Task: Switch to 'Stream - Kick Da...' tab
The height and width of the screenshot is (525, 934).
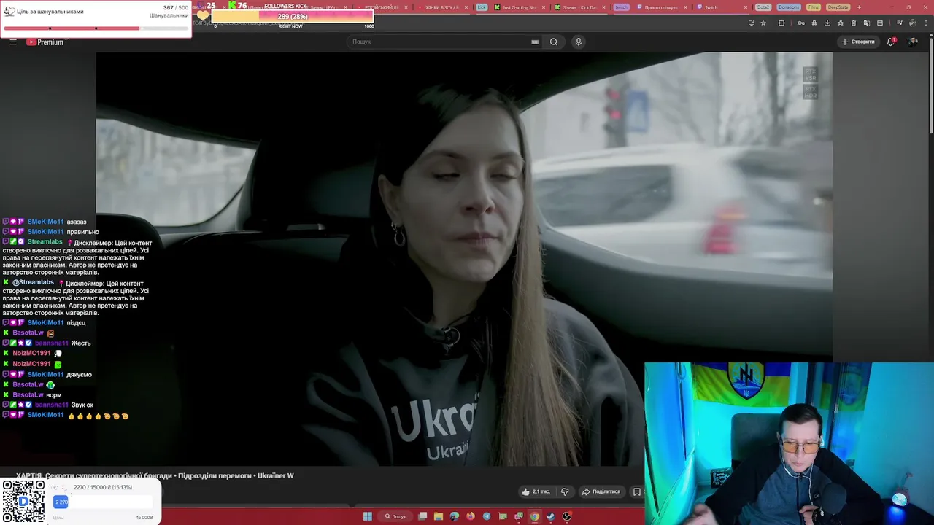Action: coord(579,7)
